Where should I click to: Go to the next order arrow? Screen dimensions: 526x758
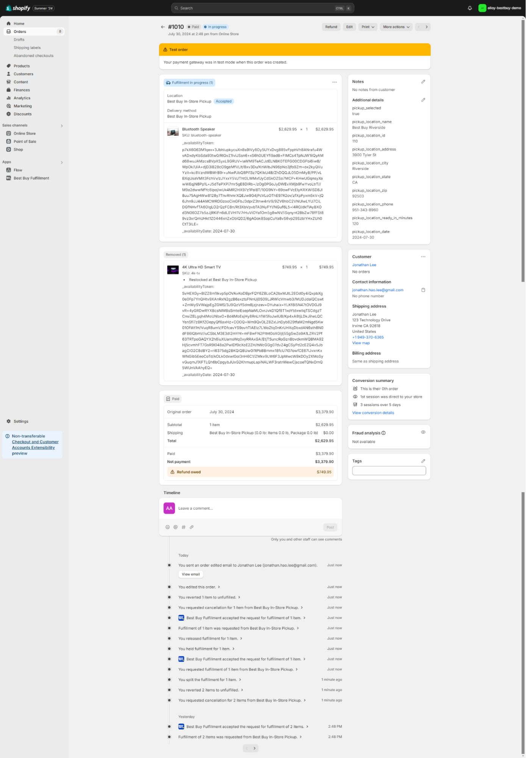[x=427, y=27]
